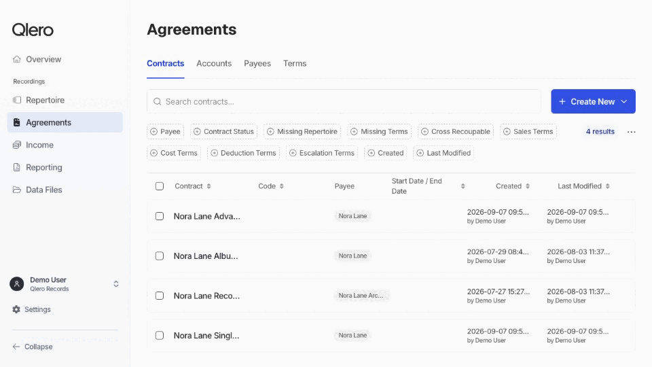Sort by Created column arrows

528,186
